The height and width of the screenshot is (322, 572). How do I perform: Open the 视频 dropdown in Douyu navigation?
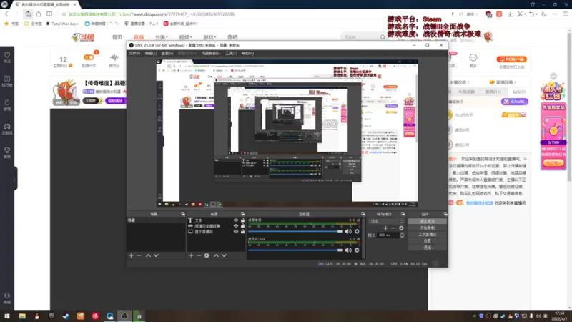(185, 37)
